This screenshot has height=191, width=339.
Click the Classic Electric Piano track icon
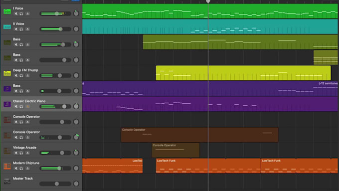[7, 104]
